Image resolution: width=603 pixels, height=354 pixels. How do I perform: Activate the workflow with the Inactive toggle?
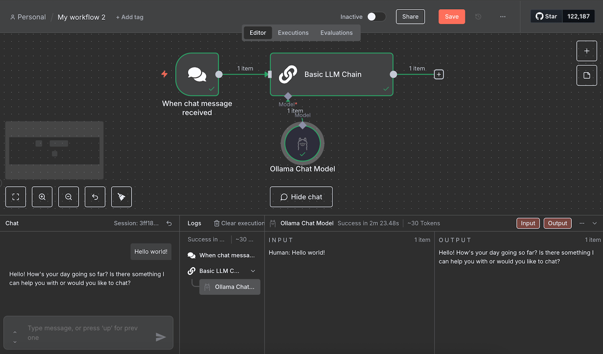[376, 16]
